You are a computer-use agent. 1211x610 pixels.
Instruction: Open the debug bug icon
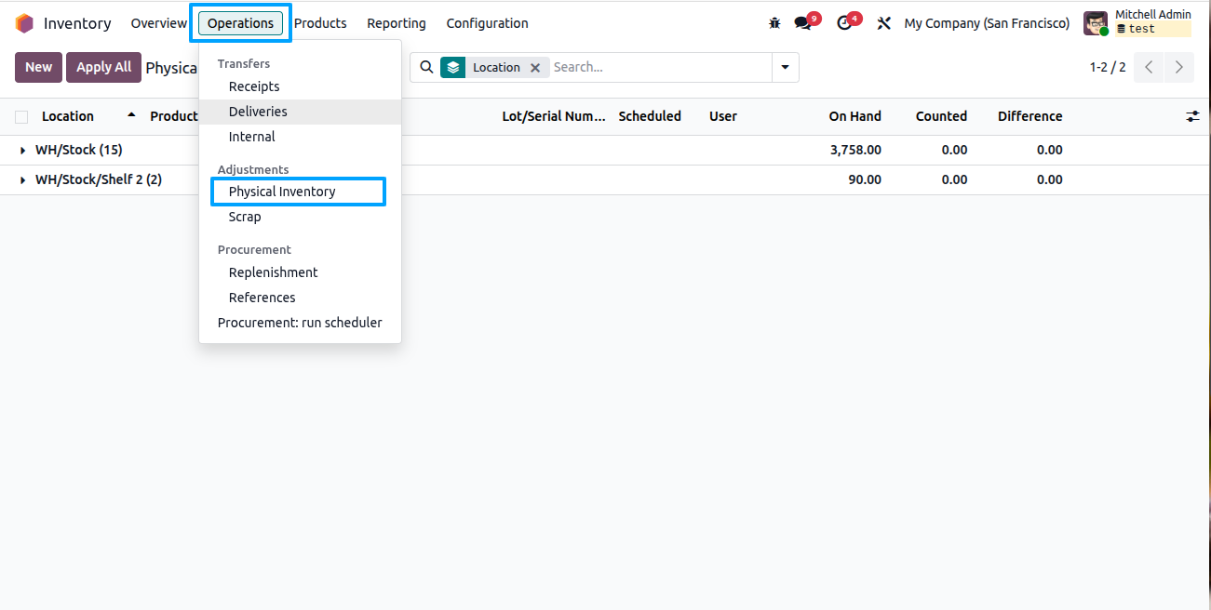774,23
